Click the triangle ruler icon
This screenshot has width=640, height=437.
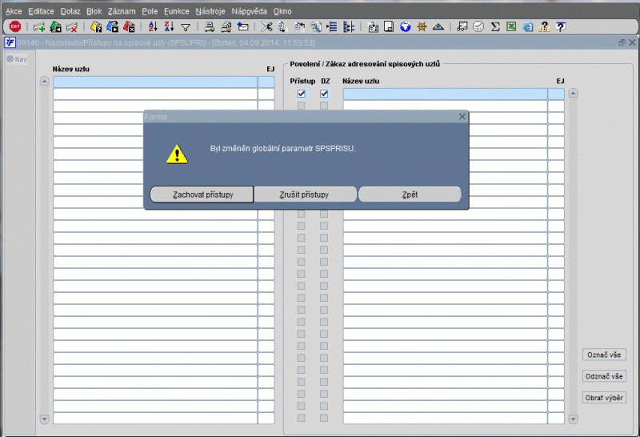(x=438, y=27)
